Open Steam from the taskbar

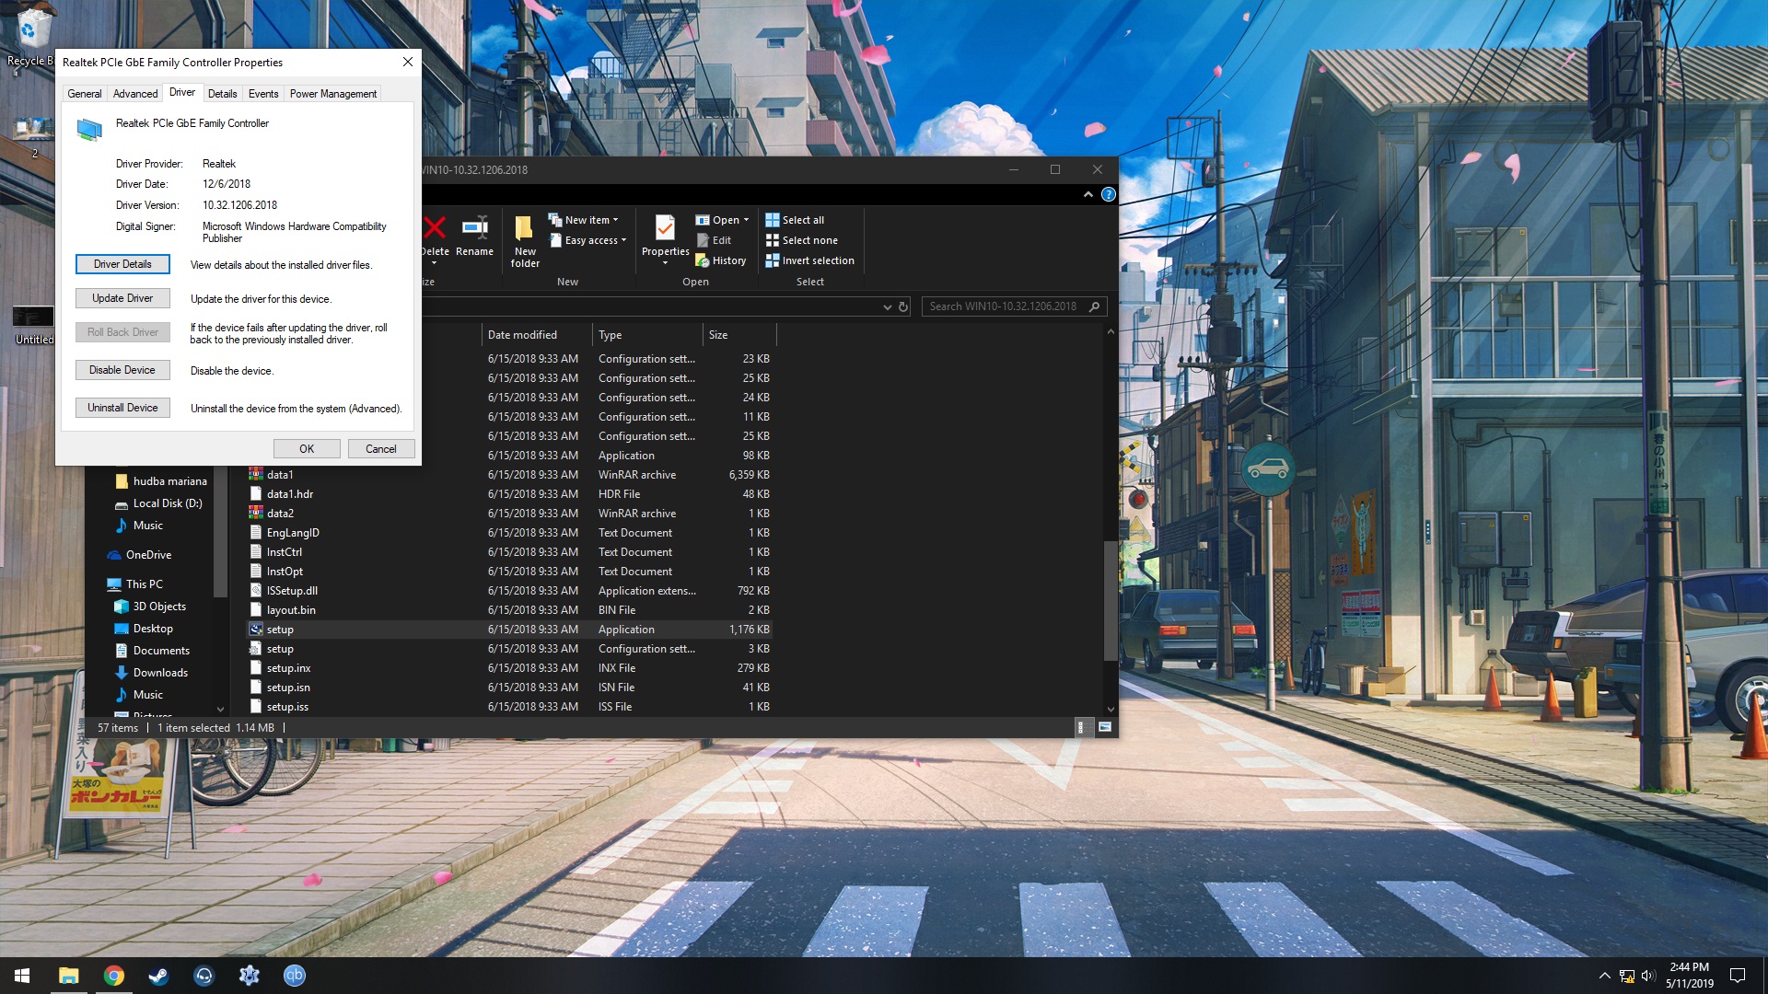158,976
